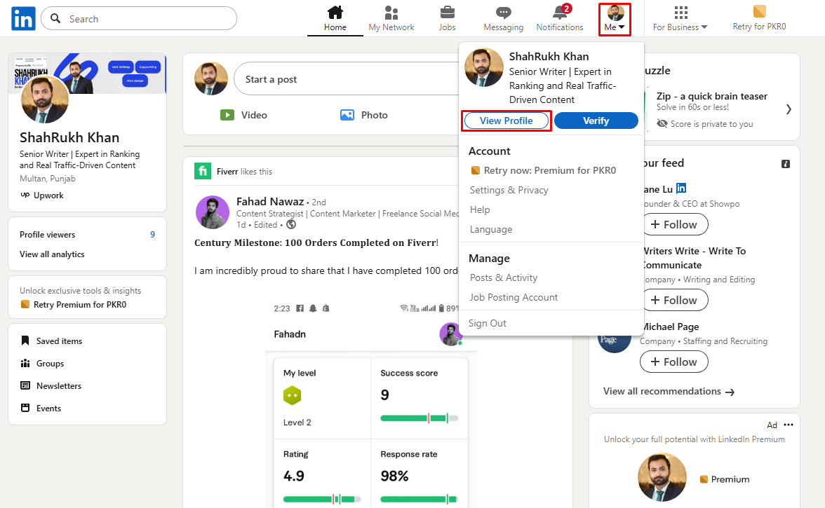Click the Rating progress bar

(x=322, y=499)
